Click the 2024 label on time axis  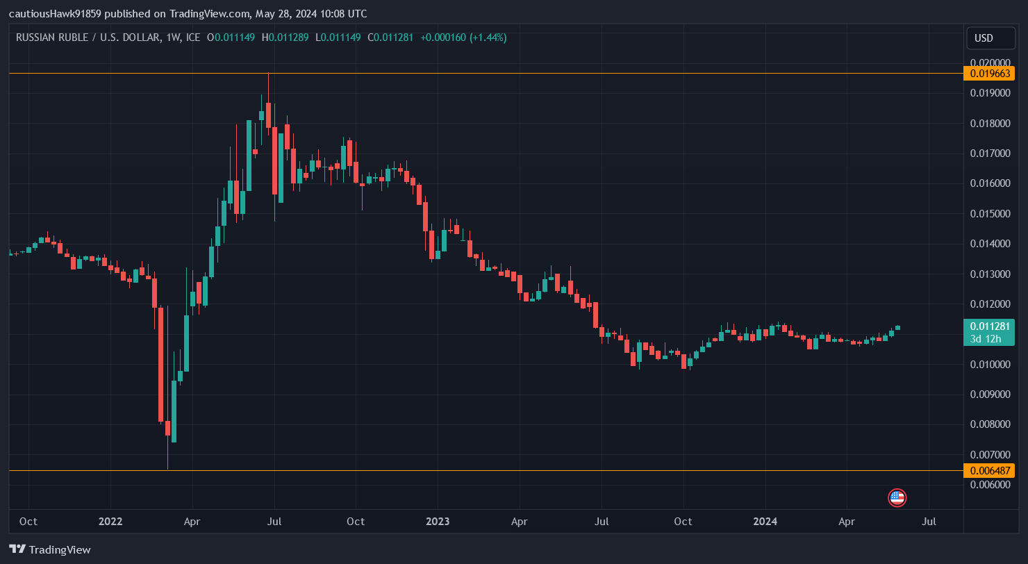(x=765, y=521)
